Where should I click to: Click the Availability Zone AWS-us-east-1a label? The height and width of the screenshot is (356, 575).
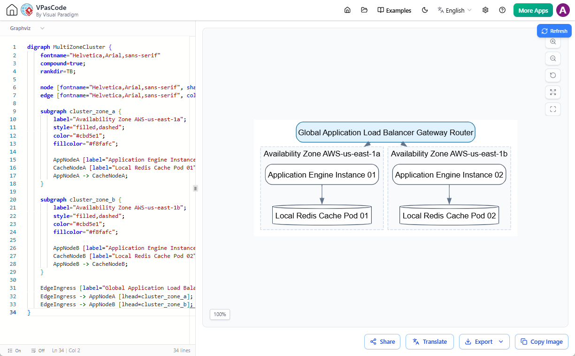[x=322, y=154]
